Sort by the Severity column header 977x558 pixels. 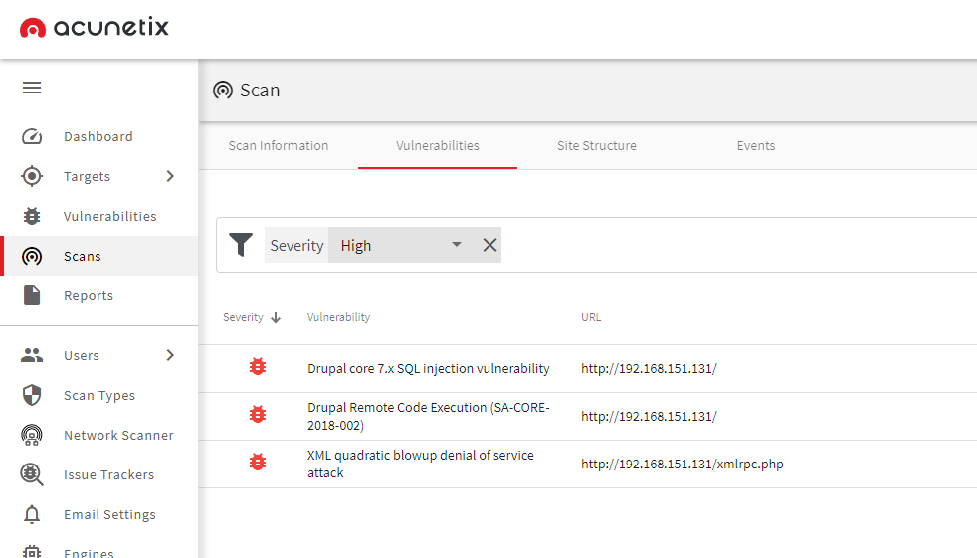[x=244, y=317]
